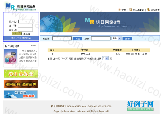The height and width of the screenshot is (114, 161).
Task: Click the file name 夏虫.mp3
Action: (85, 54)
